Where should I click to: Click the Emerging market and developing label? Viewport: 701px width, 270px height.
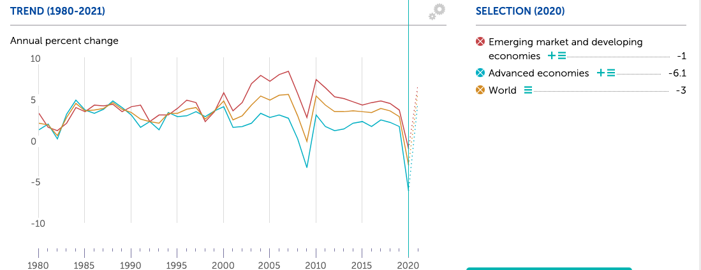click(565, 42)
